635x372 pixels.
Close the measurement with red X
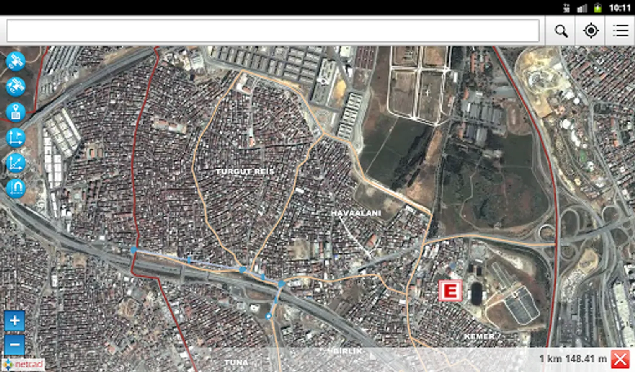[x=620, y=359]
